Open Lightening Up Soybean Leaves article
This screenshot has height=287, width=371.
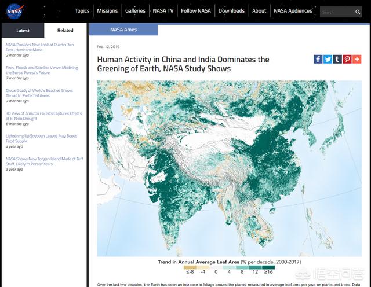pyautogui.click(x=41, y=139)
